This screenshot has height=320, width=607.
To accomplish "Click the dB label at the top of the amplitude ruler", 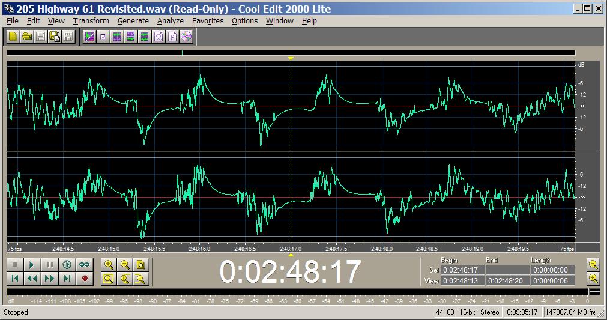I will click(581, 65).
